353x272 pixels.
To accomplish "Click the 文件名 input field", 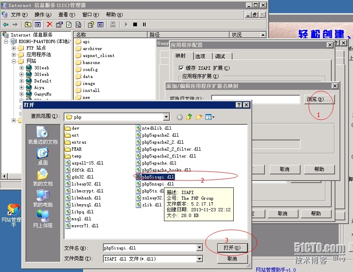I will (x=150, y=248).
